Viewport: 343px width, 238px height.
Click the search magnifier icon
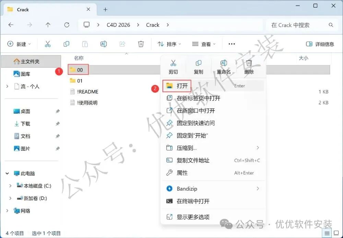[x=331, y=25]
